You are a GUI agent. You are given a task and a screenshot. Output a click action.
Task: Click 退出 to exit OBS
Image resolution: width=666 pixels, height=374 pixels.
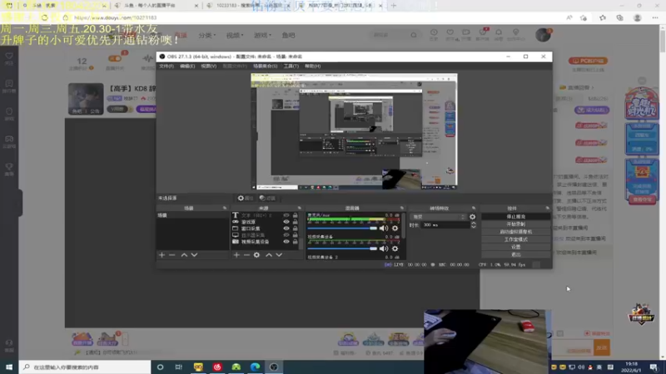[515, 254]
